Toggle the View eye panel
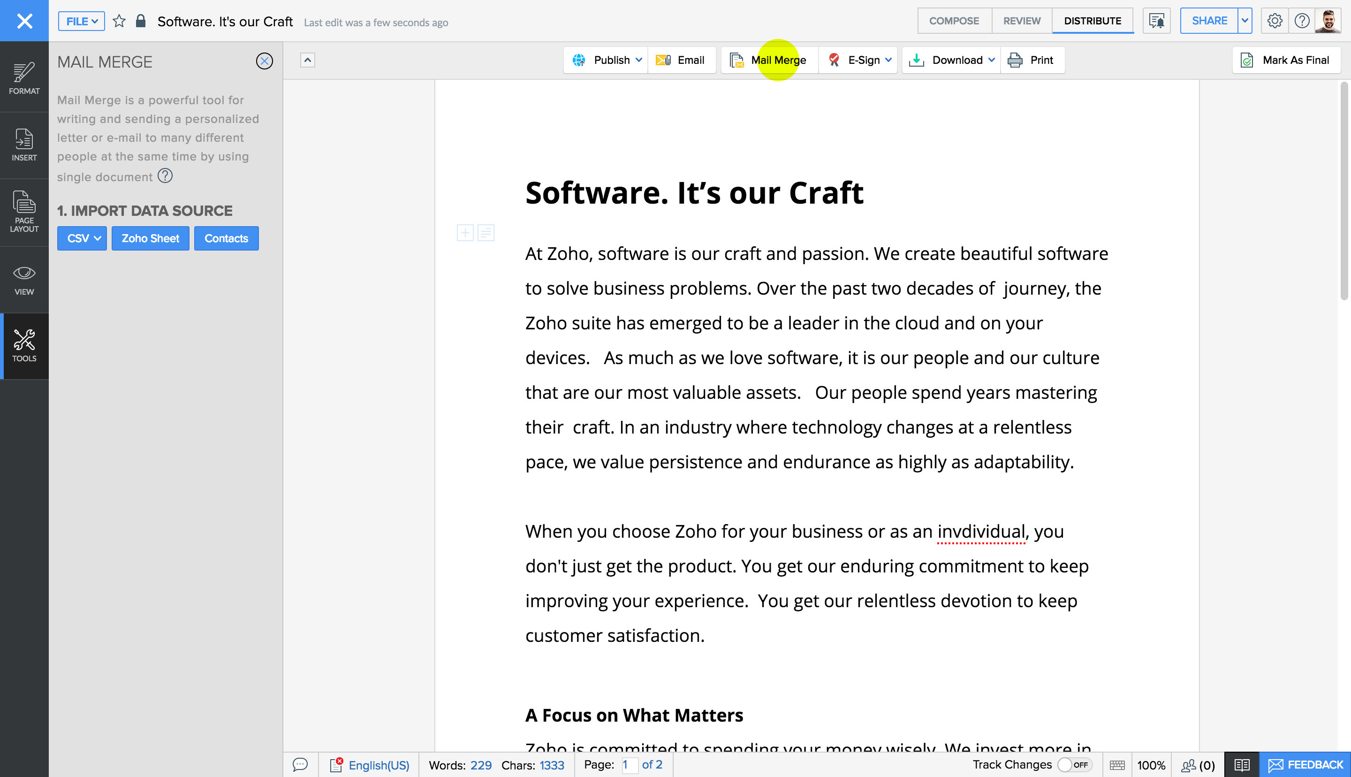 [24, 280]
